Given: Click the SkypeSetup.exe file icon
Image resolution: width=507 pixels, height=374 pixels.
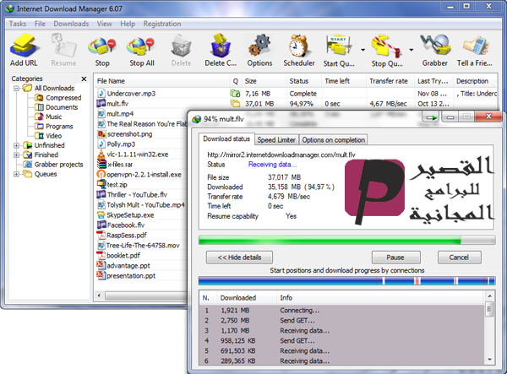Looking at the screenshot, I should [x=101, y=214].
